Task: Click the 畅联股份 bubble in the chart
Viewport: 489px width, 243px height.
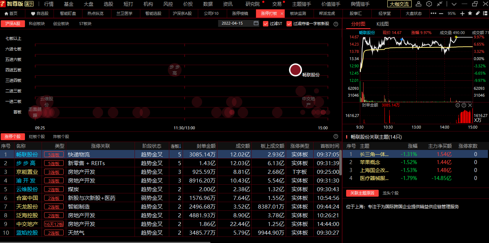Action: 295,70
